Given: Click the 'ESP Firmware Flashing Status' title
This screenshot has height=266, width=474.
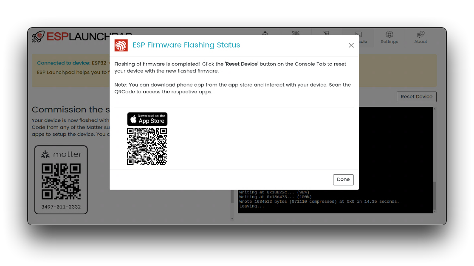Looking at the screenshot, I should (x=186, y=45).
